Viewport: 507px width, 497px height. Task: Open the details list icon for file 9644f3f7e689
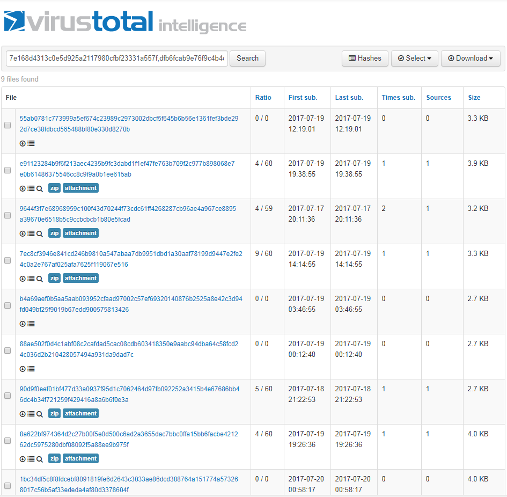click(31, 233)
